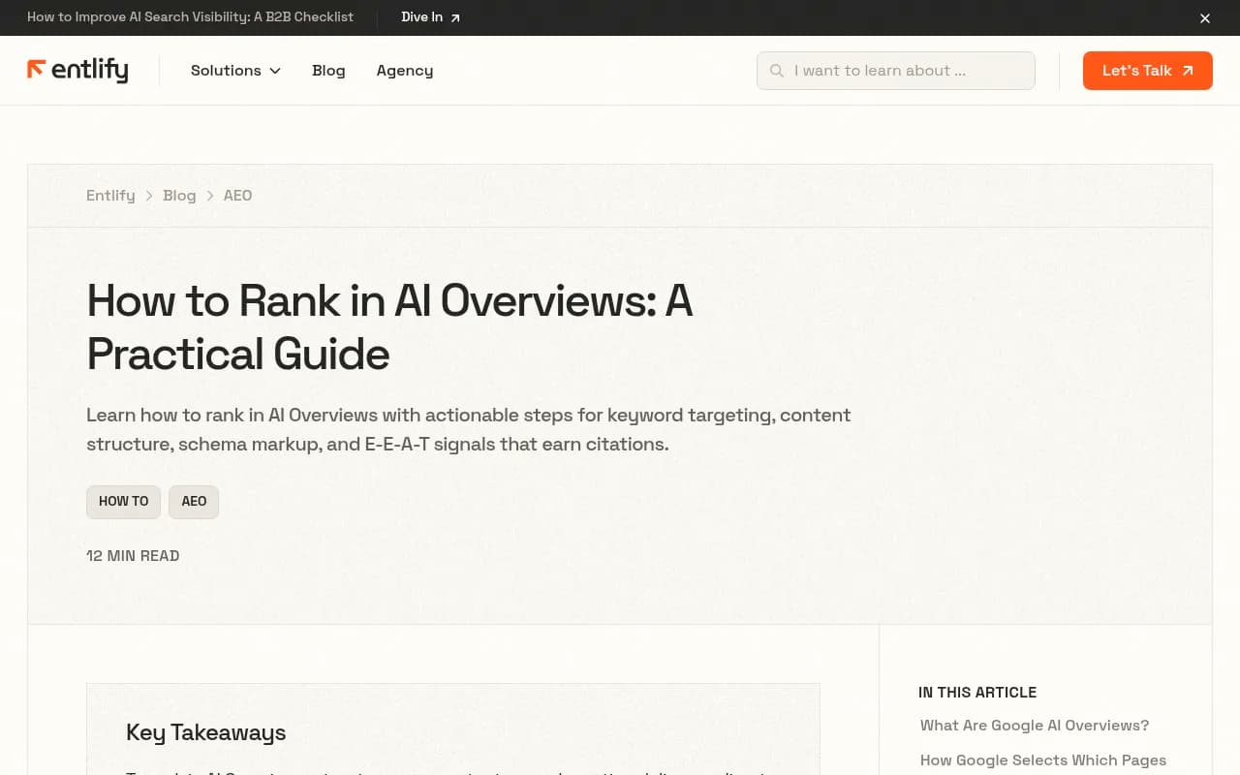Click the 'HOW TO' tag chip
The height and width of the screenshot is (775, 1240).
click(x=123, y=502)
